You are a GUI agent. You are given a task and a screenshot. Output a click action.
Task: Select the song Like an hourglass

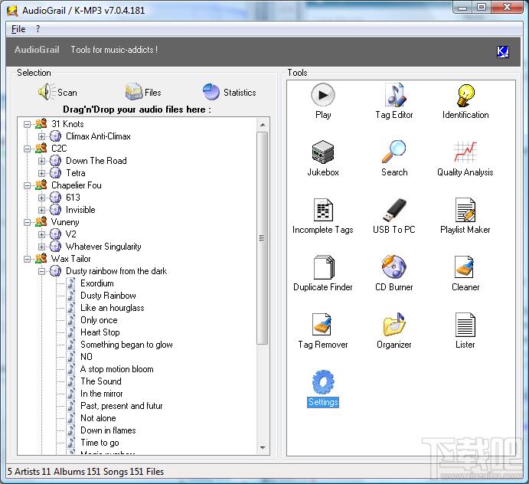point(112,308)
